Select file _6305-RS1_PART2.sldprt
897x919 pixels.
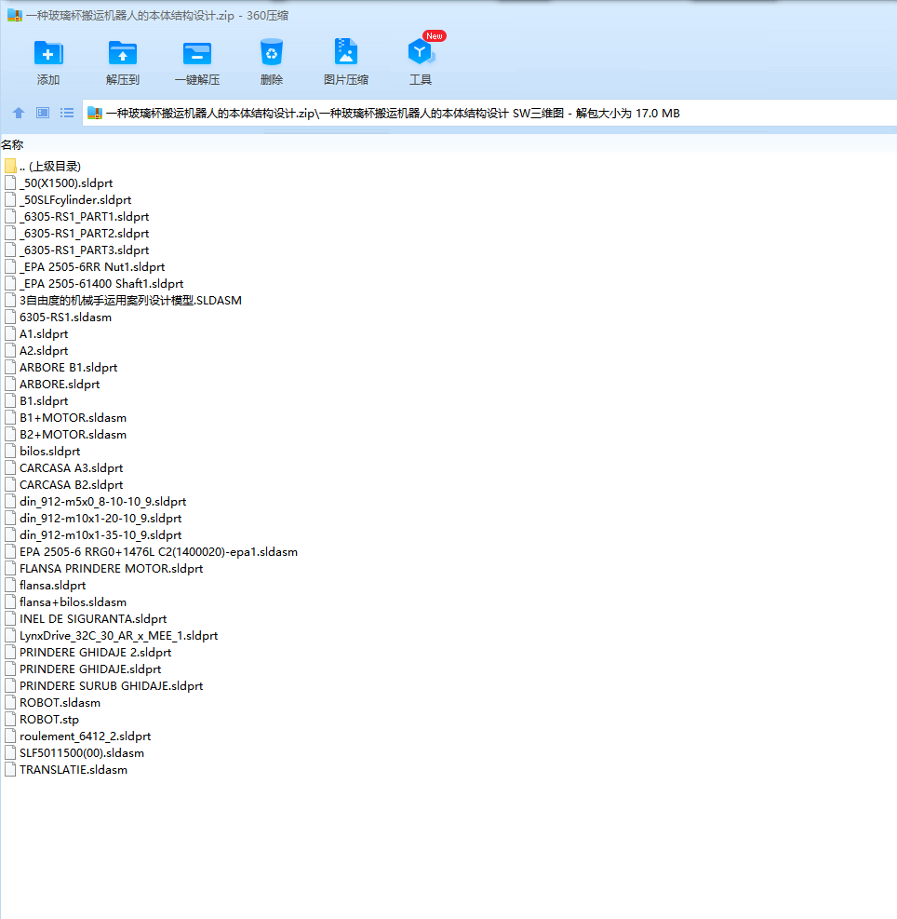point(84,234)
